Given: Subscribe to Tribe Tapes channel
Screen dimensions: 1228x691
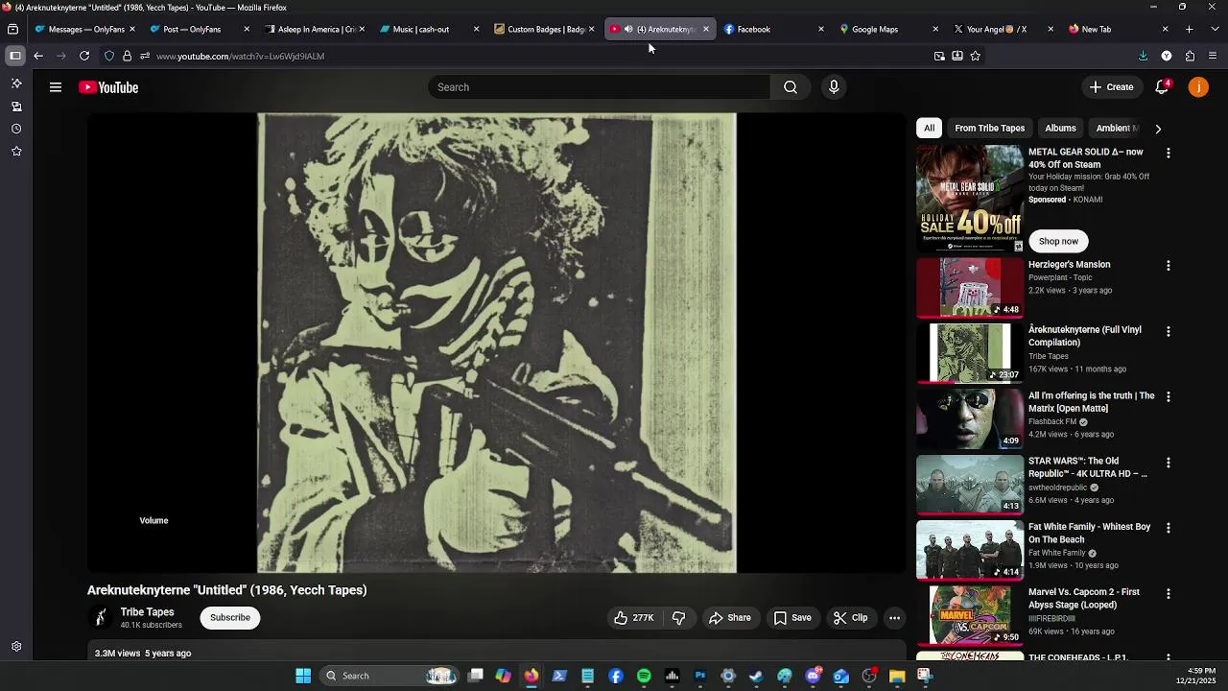Looking at the screenshot, I should point(230,618).
